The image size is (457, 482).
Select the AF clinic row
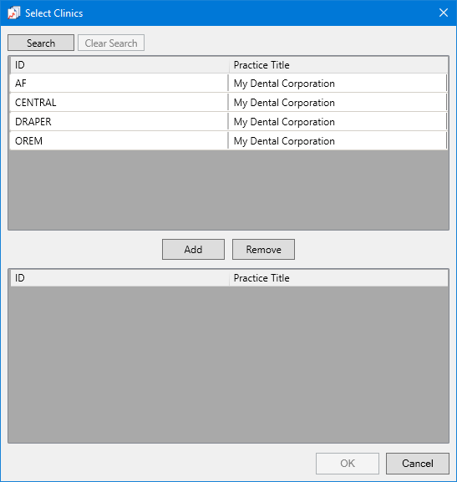click(x=229, y=83)
